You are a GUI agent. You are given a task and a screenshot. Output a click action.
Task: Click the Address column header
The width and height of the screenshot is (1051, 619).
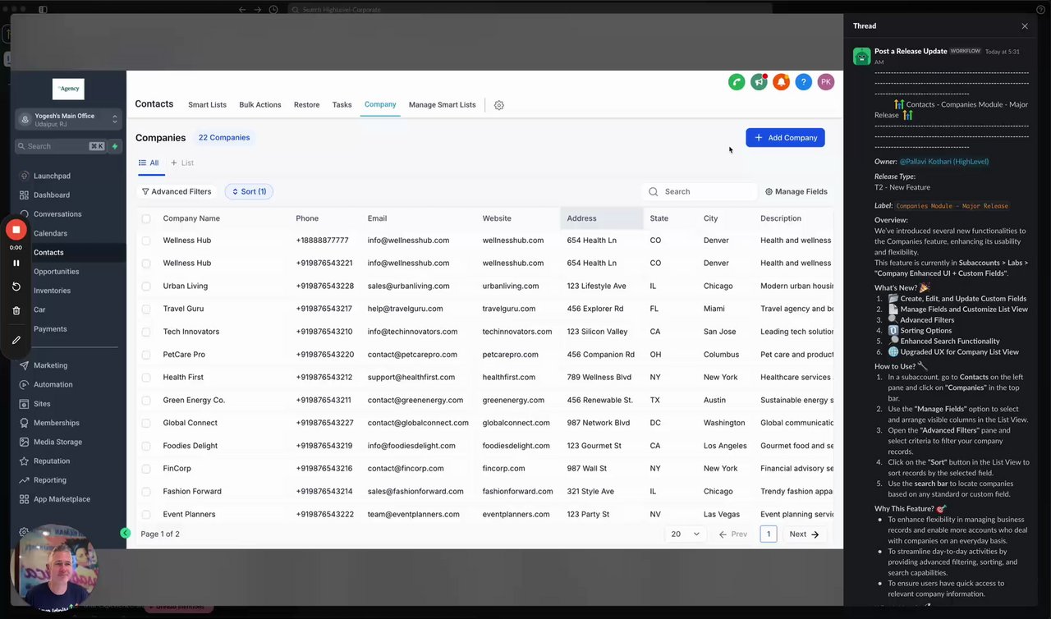tap(601, 218)
